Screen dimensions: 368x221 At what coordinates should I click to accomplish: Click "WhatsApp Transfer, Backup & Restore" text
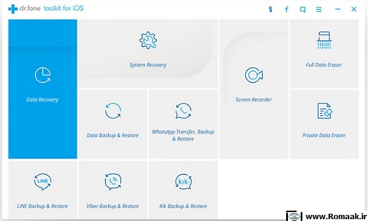pyautogui.click(x=183, y=135)
